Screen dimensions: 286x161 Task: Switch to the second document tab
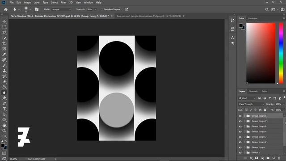coord(149,16)
